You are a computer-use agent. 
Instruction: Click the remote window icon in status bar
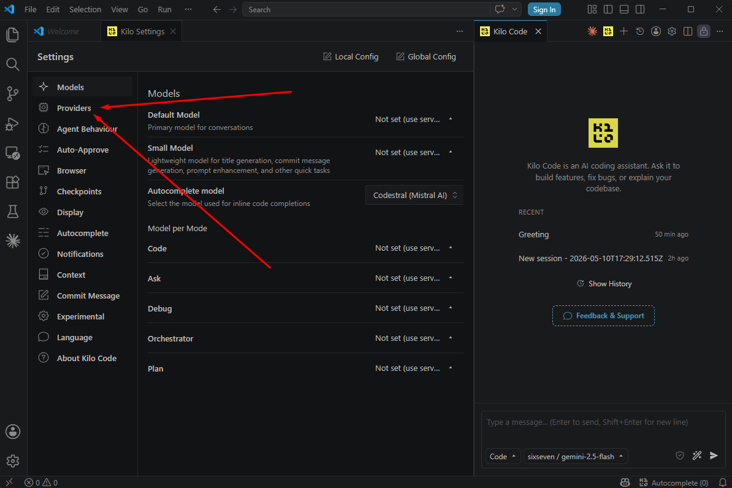[x=9, y=482]
